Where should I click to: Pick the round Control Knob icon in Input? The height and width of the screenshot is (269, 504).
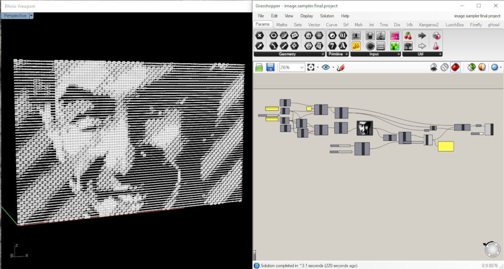370,46
